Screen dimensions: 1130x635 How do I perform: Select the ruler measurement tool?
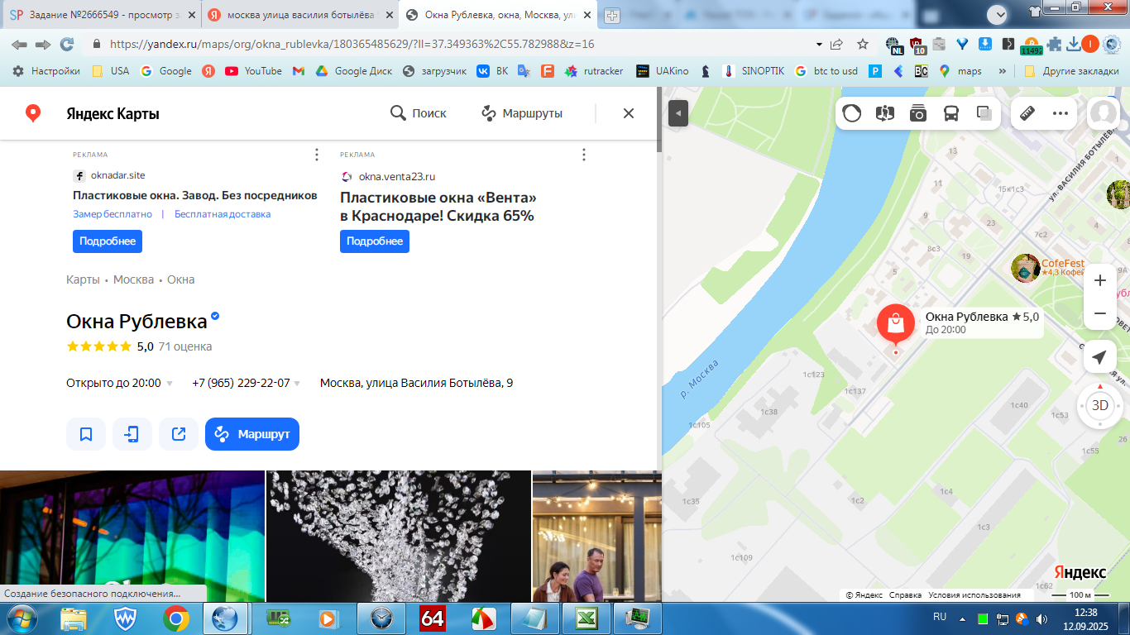pyautogui.click(x=1027, y=113)
